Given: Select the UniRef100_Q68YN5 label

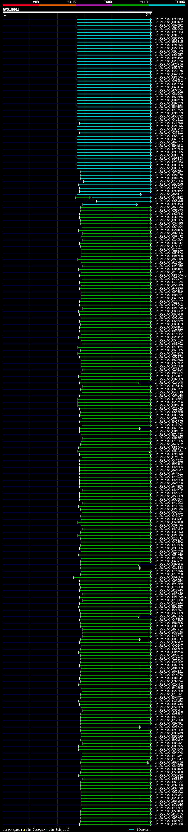Looking at the screenshot, I should (x=168, y=201).
